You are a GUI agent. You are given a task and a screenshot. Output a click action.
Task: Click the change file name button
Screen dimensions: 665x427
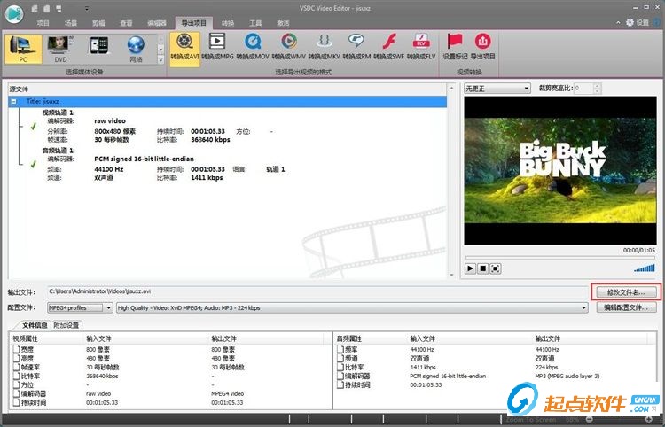point(626,292)
